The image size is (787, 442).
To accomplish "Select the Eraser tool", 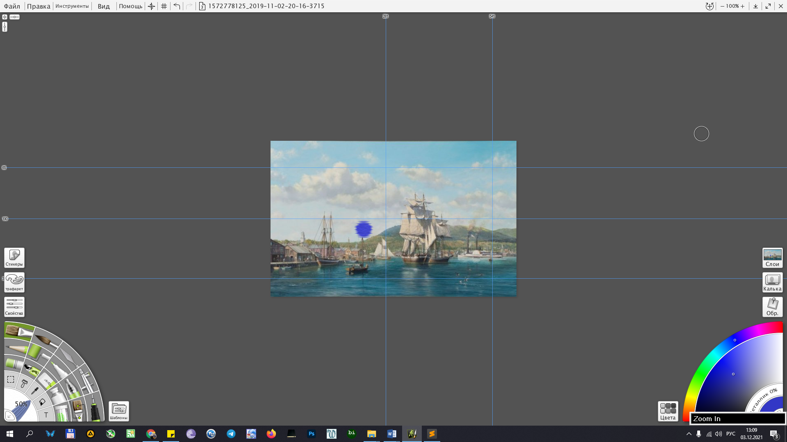I will click(x=48, y=382).
